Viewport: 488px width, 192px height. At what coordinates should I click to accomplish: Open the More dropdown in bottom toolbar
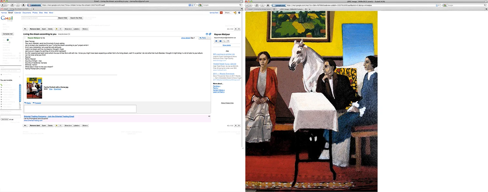[85, 125]
